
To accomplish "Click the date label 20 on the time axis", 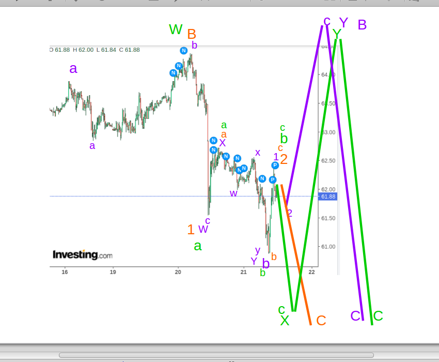I will tap(178, 271).
